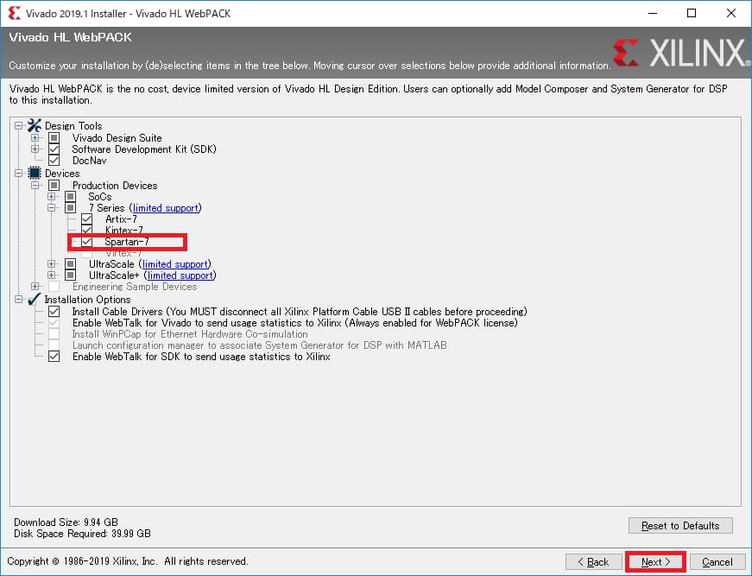Collapse the Devices tree node
Image resolution: width=752 pixels, height=576 pixels.
click(x=19, y=173)
